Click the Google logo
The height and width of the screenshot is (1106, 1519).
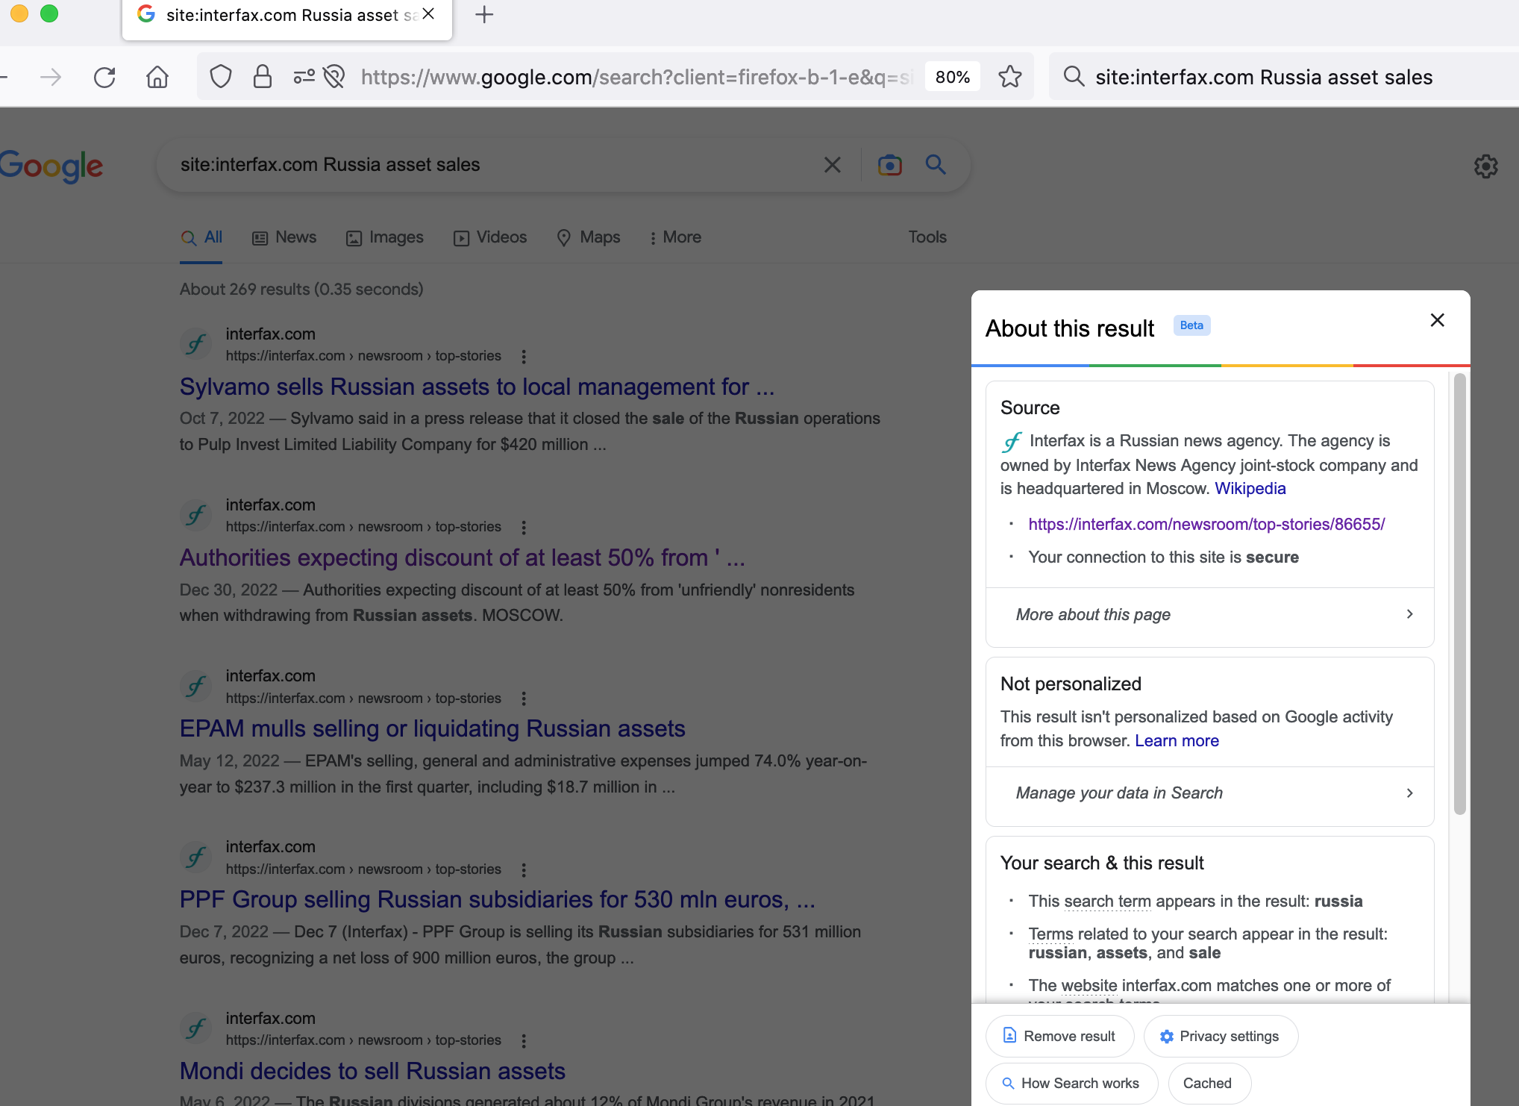click(x=51, y=166)
